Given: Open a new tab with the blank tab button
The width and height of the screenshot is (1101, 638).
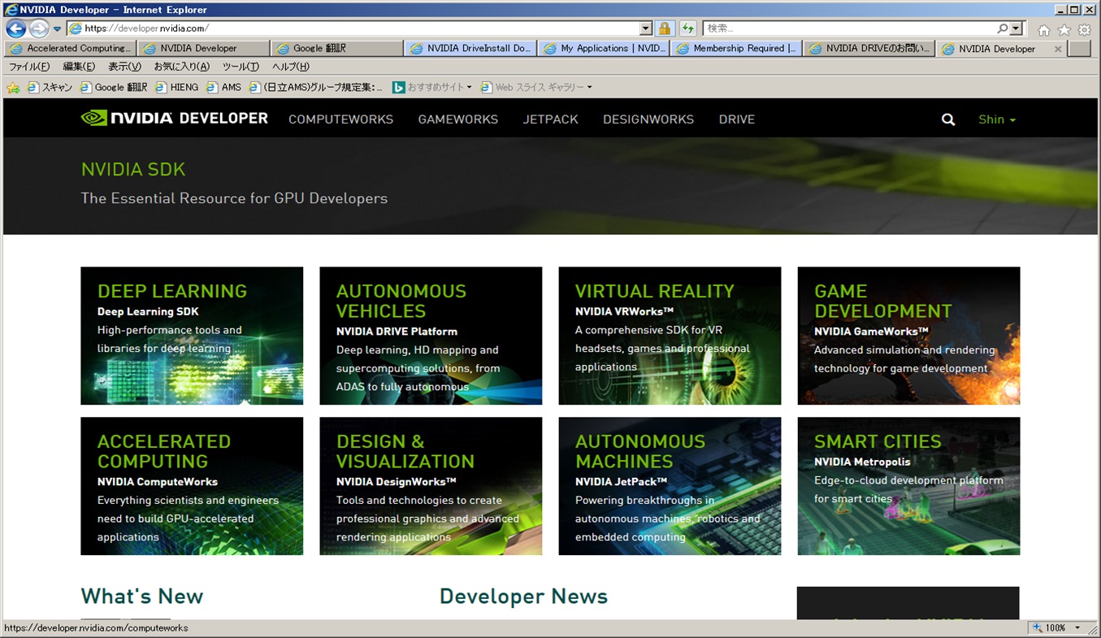Looking at the screenshot, I should point(1079,49).
